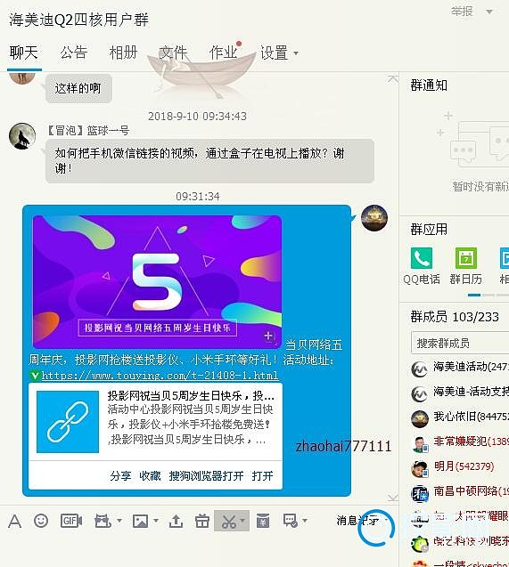Image resolution: width=509 pixels, height=567 pixels.
Task: Open the gift box icon
Action: pyautogui.click(x=202, y=521)
